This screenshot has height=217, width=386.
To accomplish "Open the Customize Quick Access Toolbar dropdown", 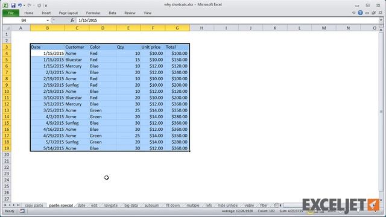I will pyautogui.click(x=46, y=5).
